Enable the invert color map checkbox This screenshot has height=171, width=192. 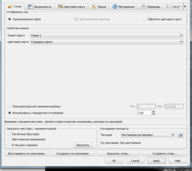tap(145, 19)
